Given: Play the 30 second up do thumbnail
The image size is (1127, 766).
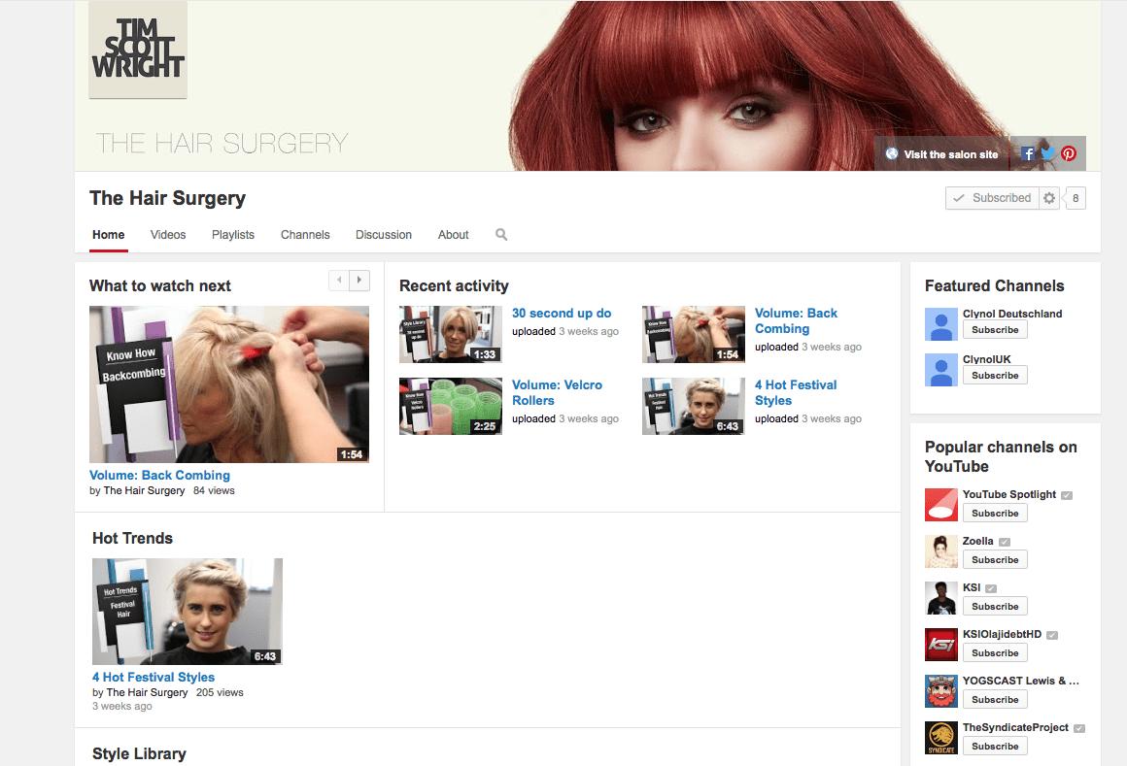Looking at the screenshot, I should (x=451, y=335).
